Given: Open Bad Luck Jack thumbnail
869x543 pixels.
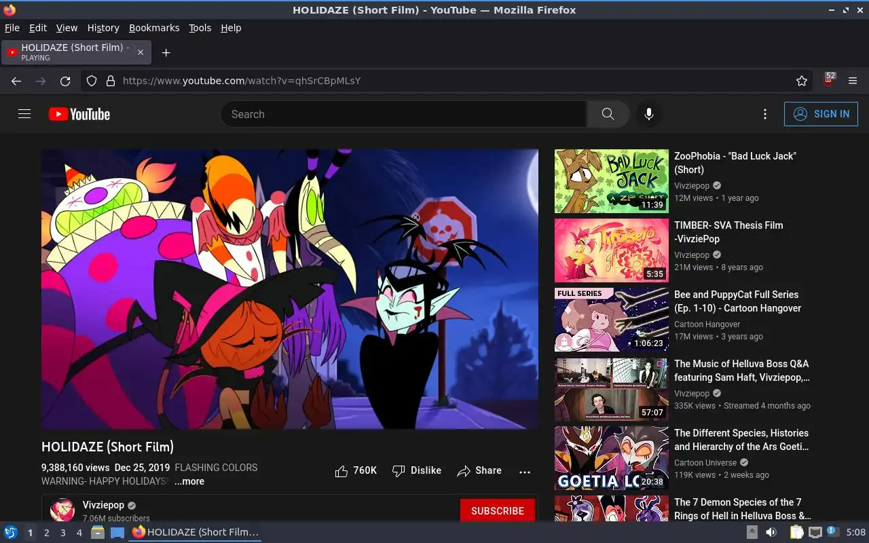Looking at the screenshot, I should [x=612, y=181].
